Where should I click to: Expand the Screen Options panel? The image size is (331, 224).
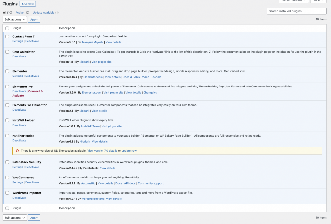(293, 1)
